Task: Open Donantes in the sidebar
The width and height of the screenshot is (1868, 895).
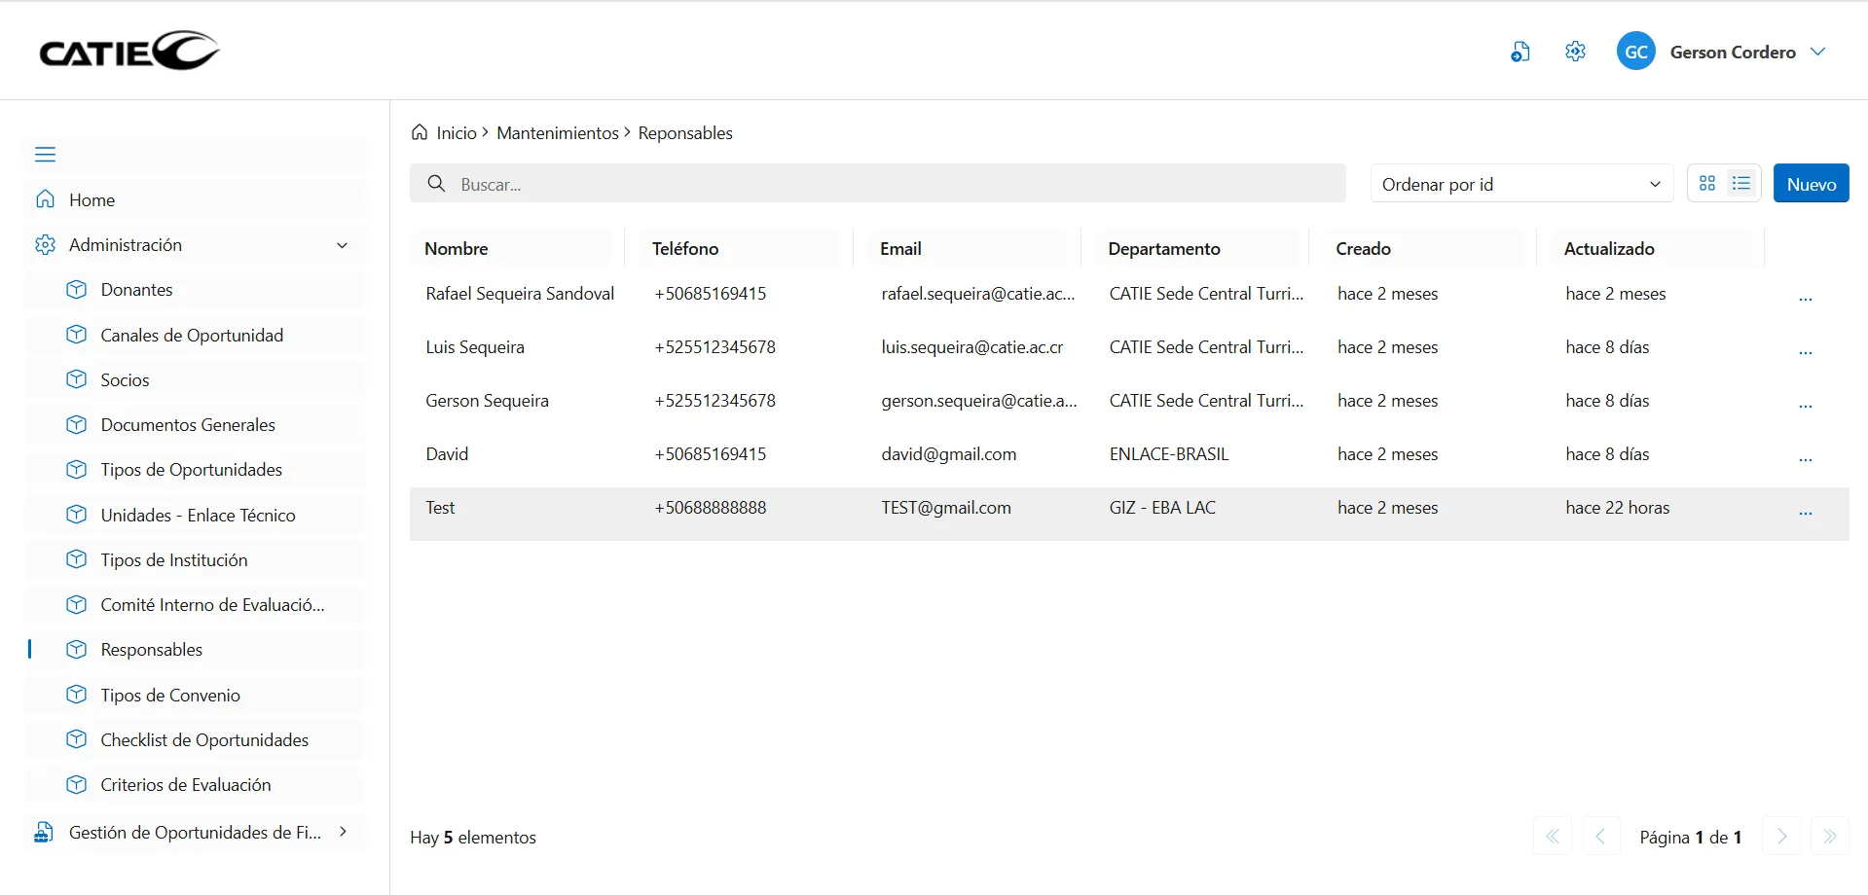Action: [x=136, y=290]
